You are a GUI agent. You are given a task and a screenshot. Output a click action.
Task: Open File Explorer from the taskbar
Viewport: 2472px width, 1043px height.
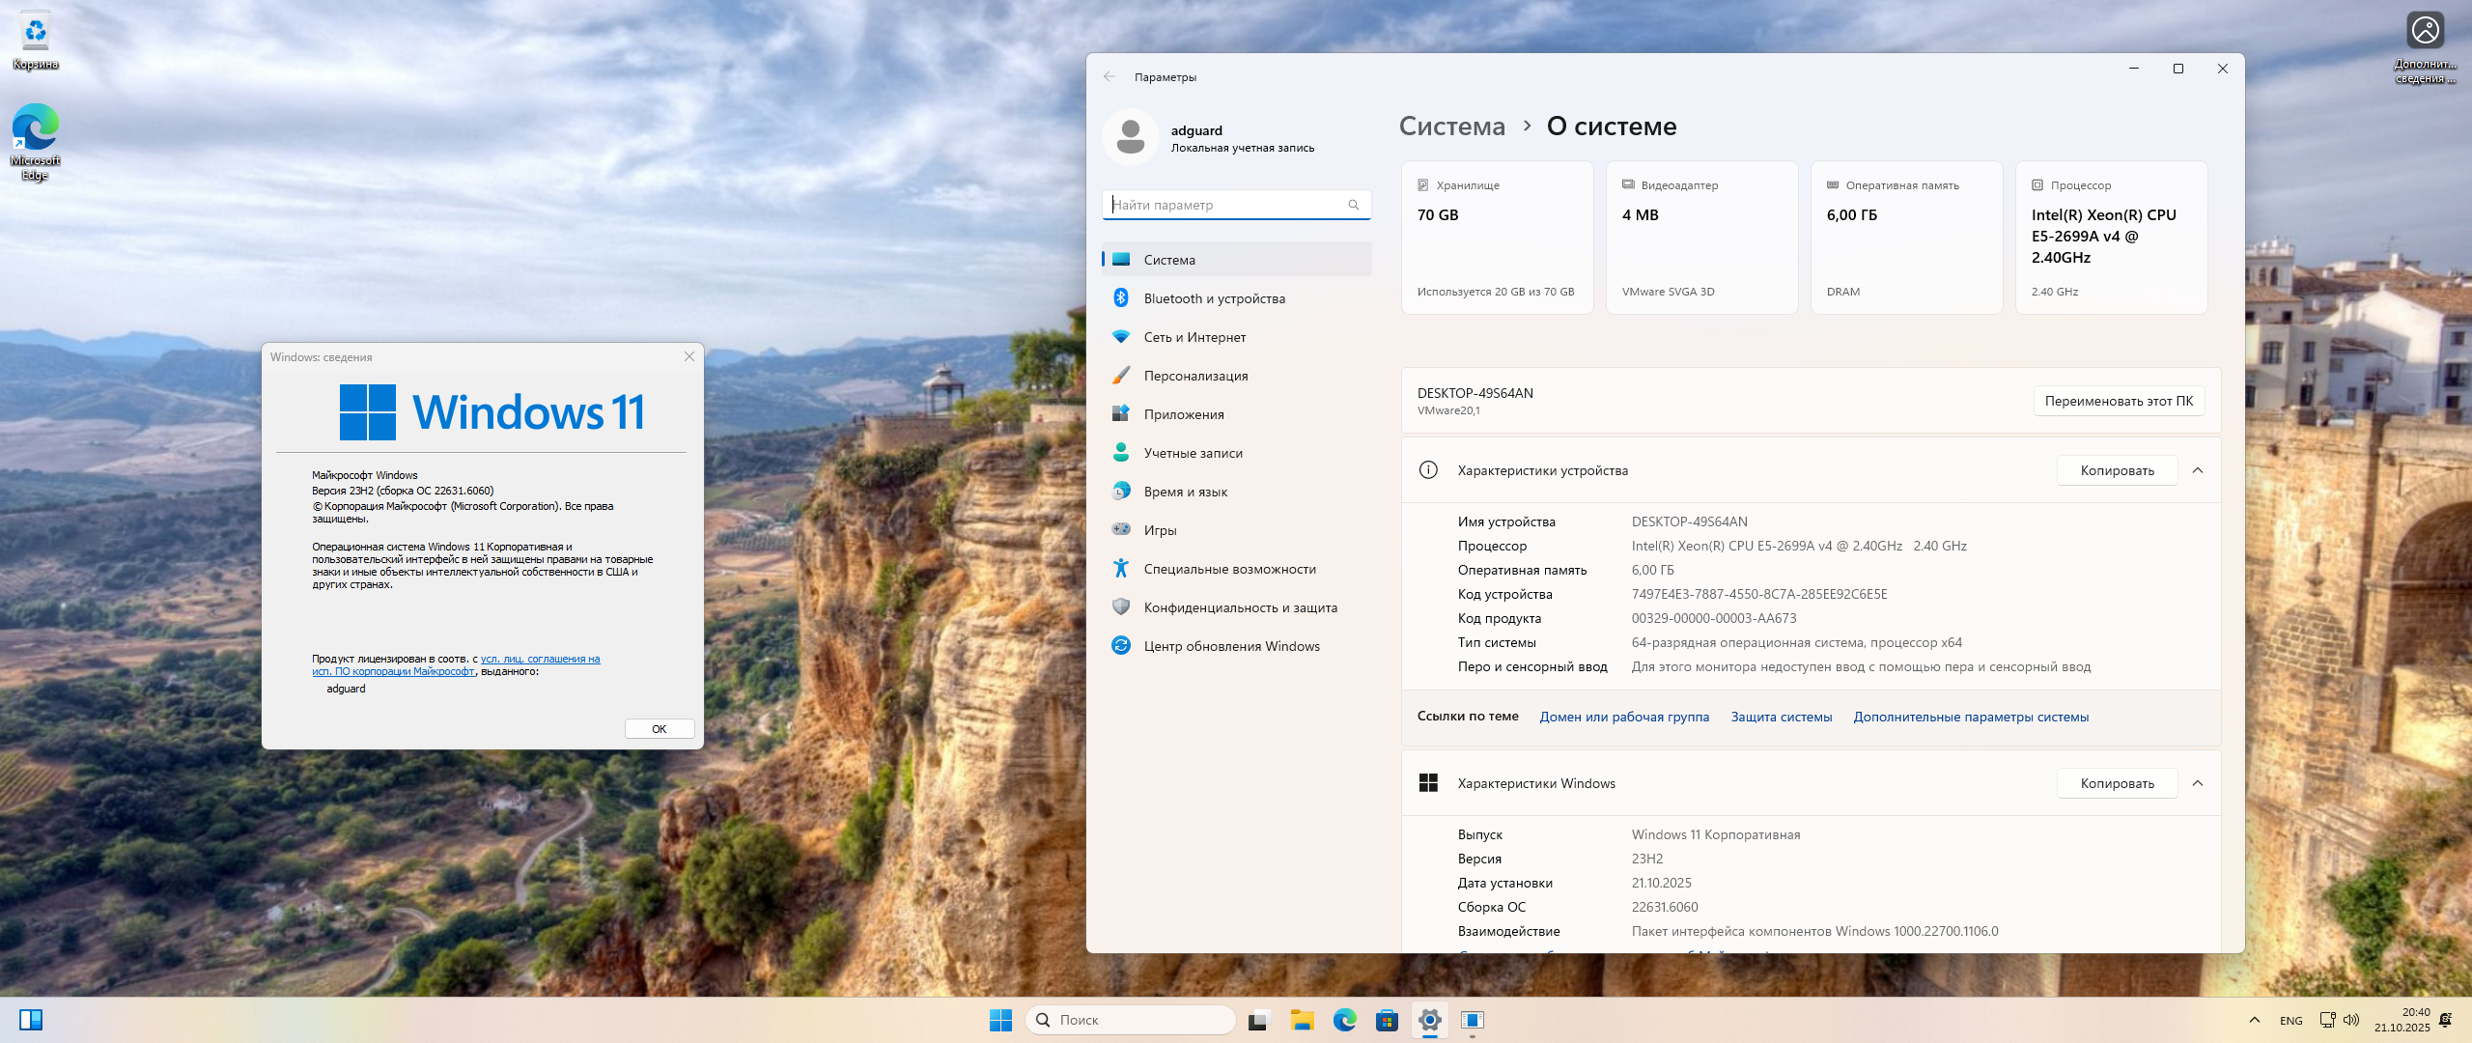pyautogui.click(x=1302, y=1020)
